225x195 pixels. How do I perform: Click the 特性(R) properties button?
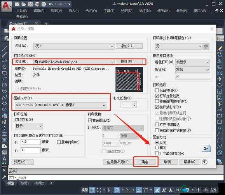(x=129, y=62)
